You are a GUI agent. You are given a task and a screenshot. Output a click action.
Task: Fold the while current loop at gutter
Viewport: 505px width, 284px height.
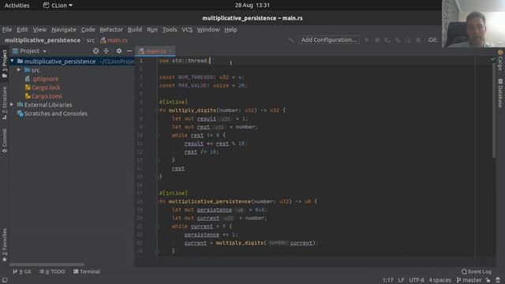[157, 226]
